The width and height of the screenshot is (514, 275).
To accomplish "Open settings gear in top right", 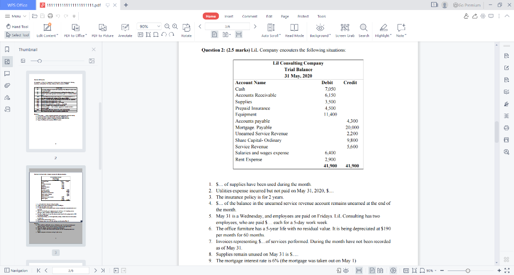I will click(483, 16).
